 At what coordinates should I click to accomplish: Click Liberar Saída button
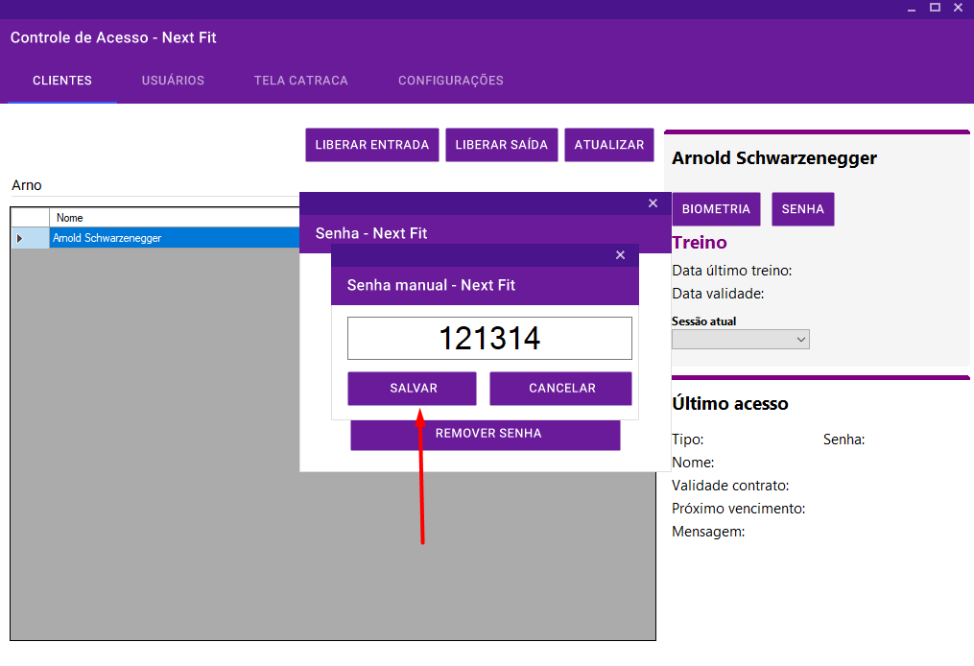501,145
